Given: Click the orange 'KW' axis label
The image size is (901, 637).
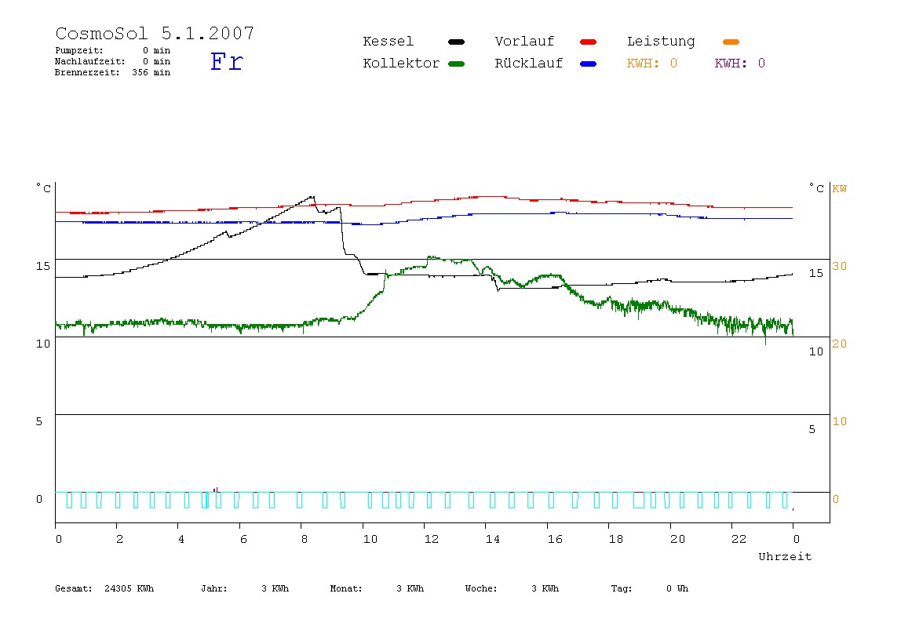Looking at the screenshot, I should tap(840, 189).
